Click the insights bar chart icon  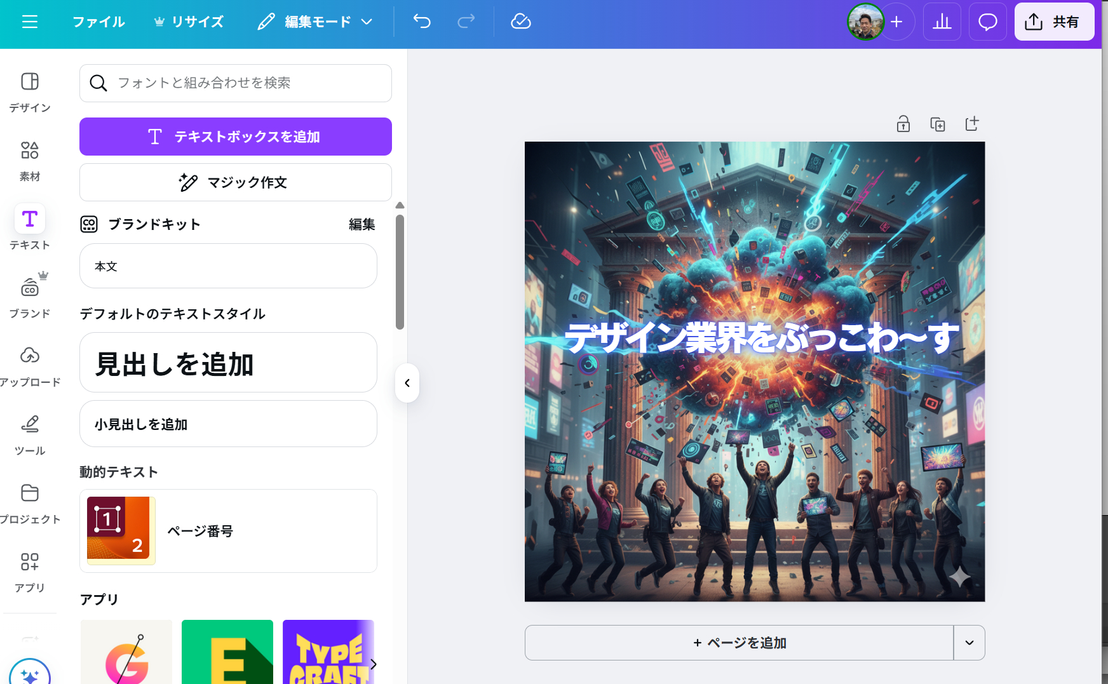click(x=942, y=22)
